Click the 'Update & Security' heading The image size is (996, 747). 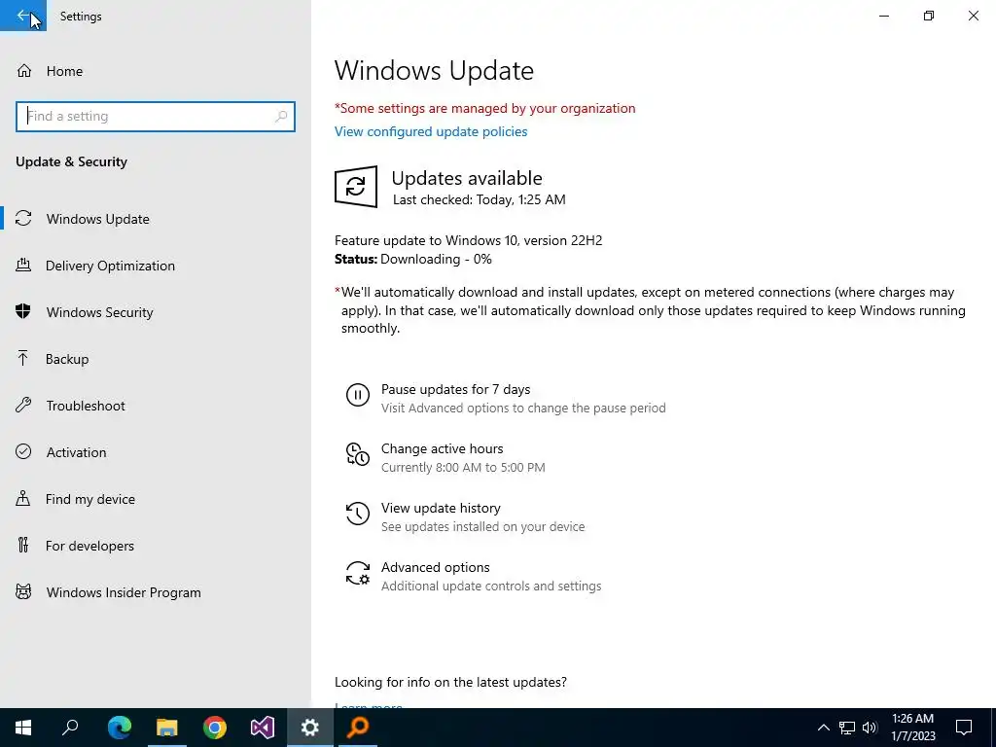coord(71,161)
